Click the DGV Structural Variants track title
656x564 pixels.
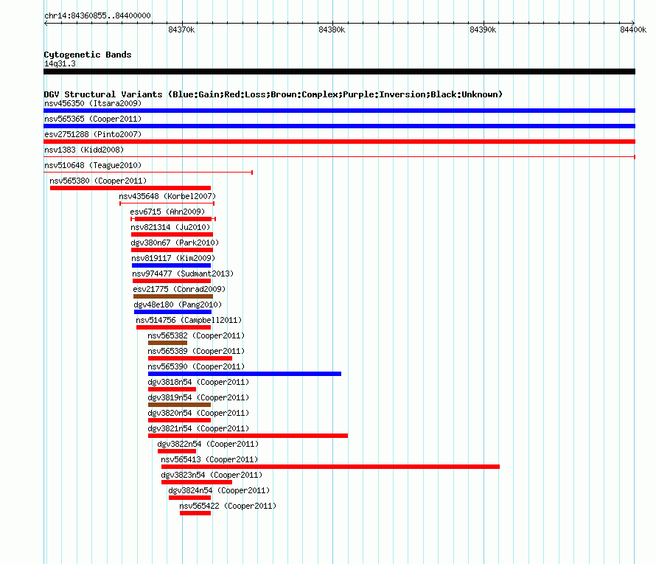[273, 94]
